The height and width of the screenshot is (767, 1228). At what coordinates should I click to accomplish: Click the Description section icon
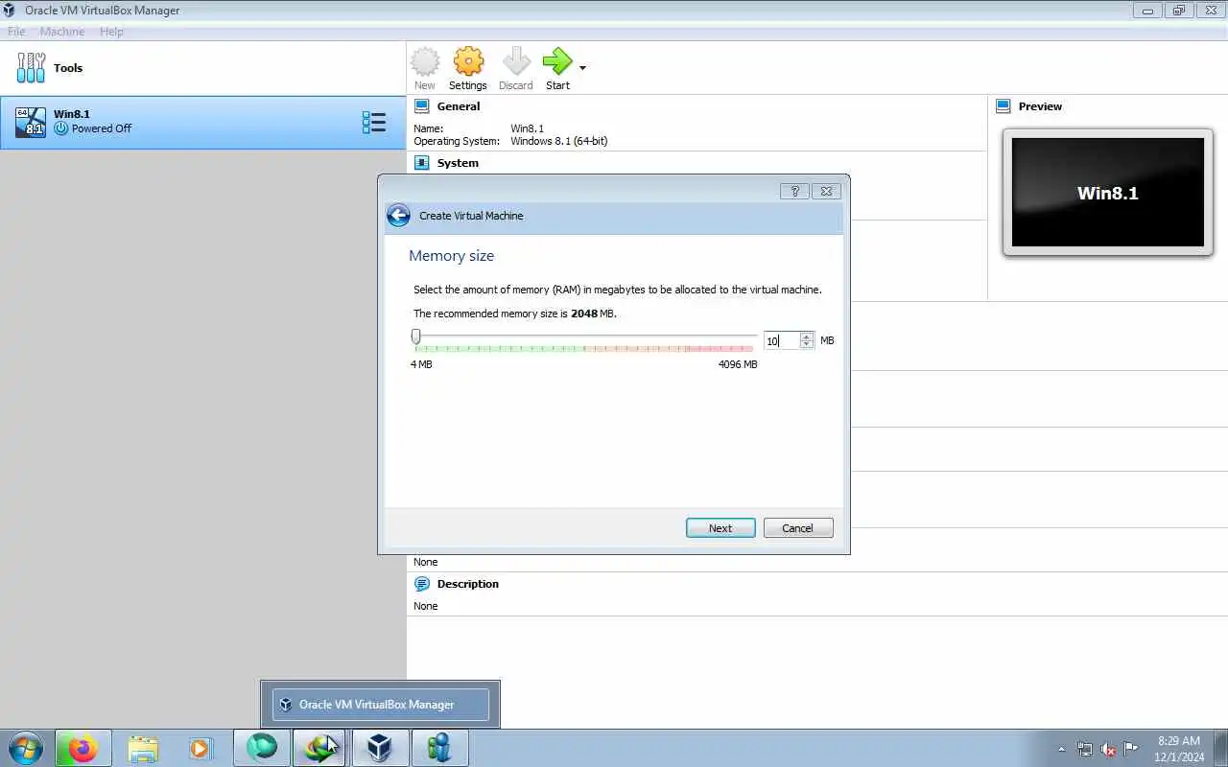(422, 584)
